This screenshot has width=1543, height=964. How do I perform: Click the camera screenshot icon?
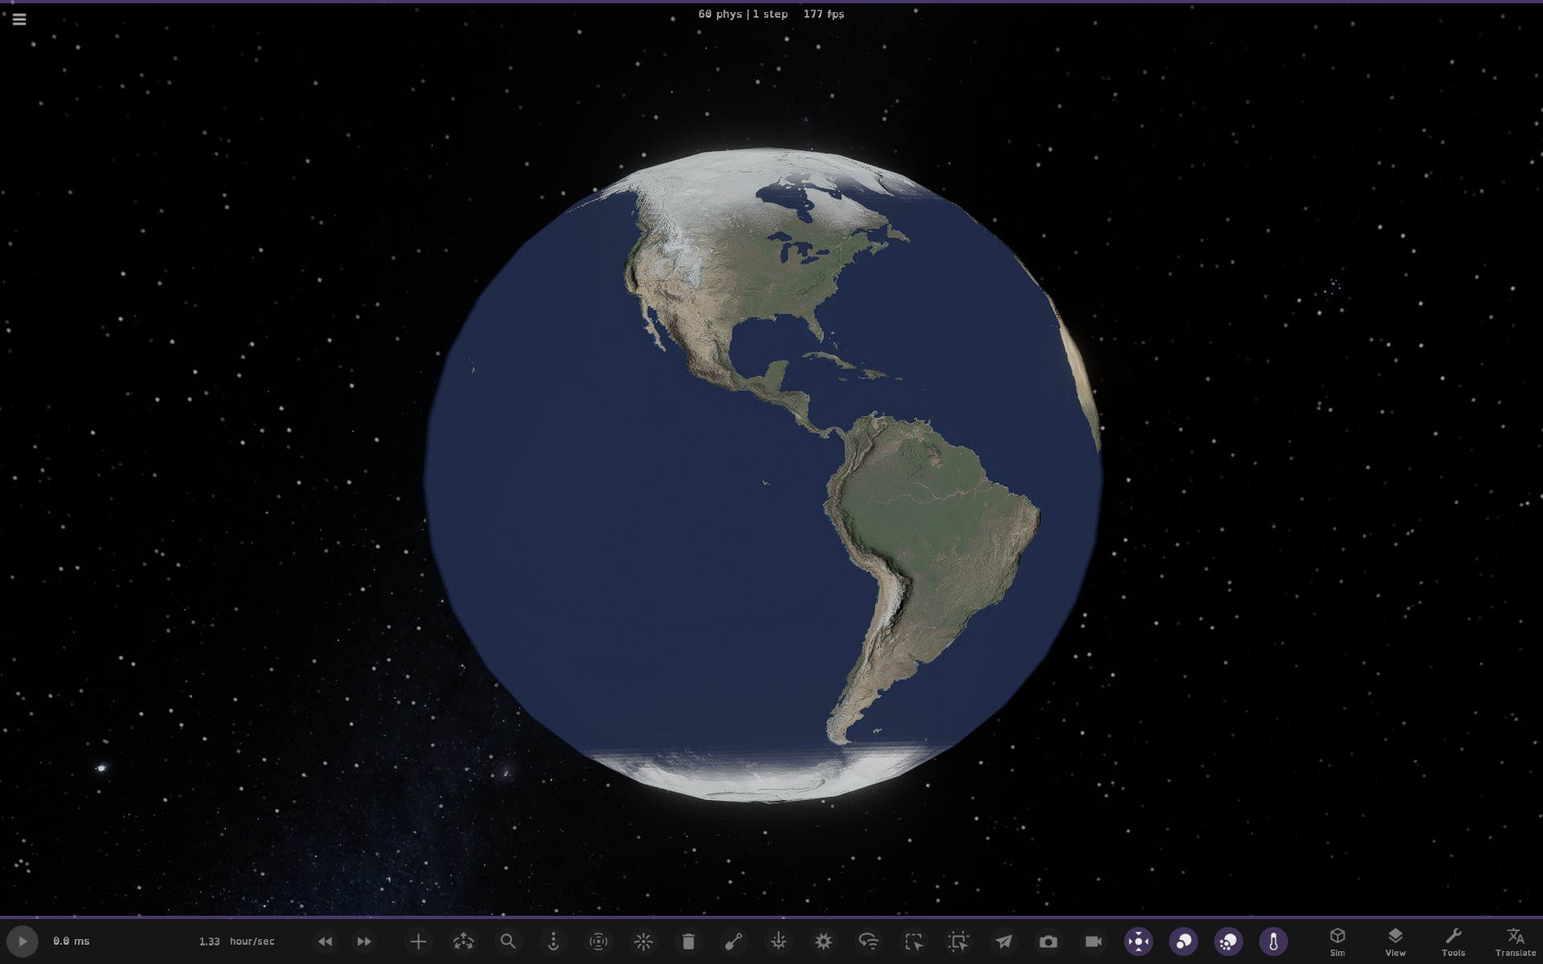[1048, 942]
